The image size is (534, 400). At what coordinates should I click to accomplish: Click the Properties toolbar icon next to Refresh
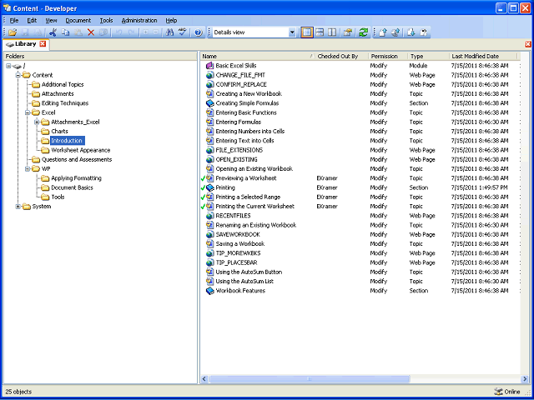coord(348,32)
